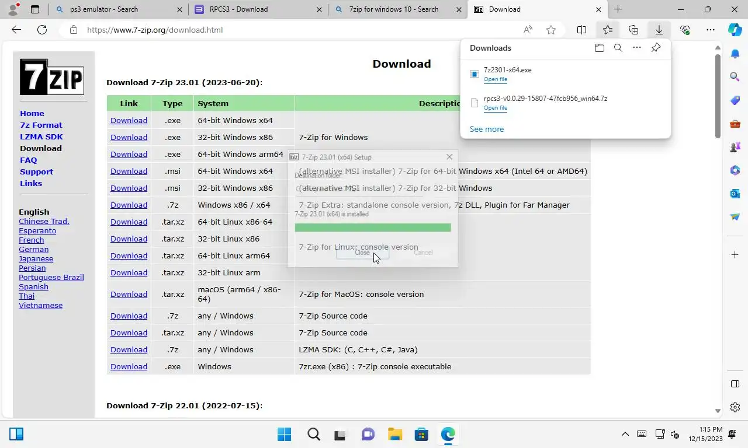Image resolution: width=748 pixels, height=448 pixels.
Task: Open the sidebar notifications bell
Action: coord(735,54)
